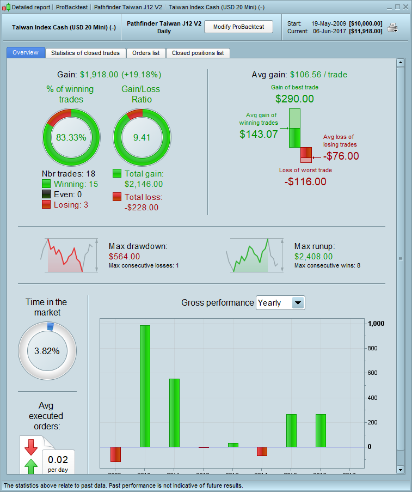Click the winning trades percentage donut chart
This screenshot has height=492, width=412.
pyautogui.click(x=71, y=137)
